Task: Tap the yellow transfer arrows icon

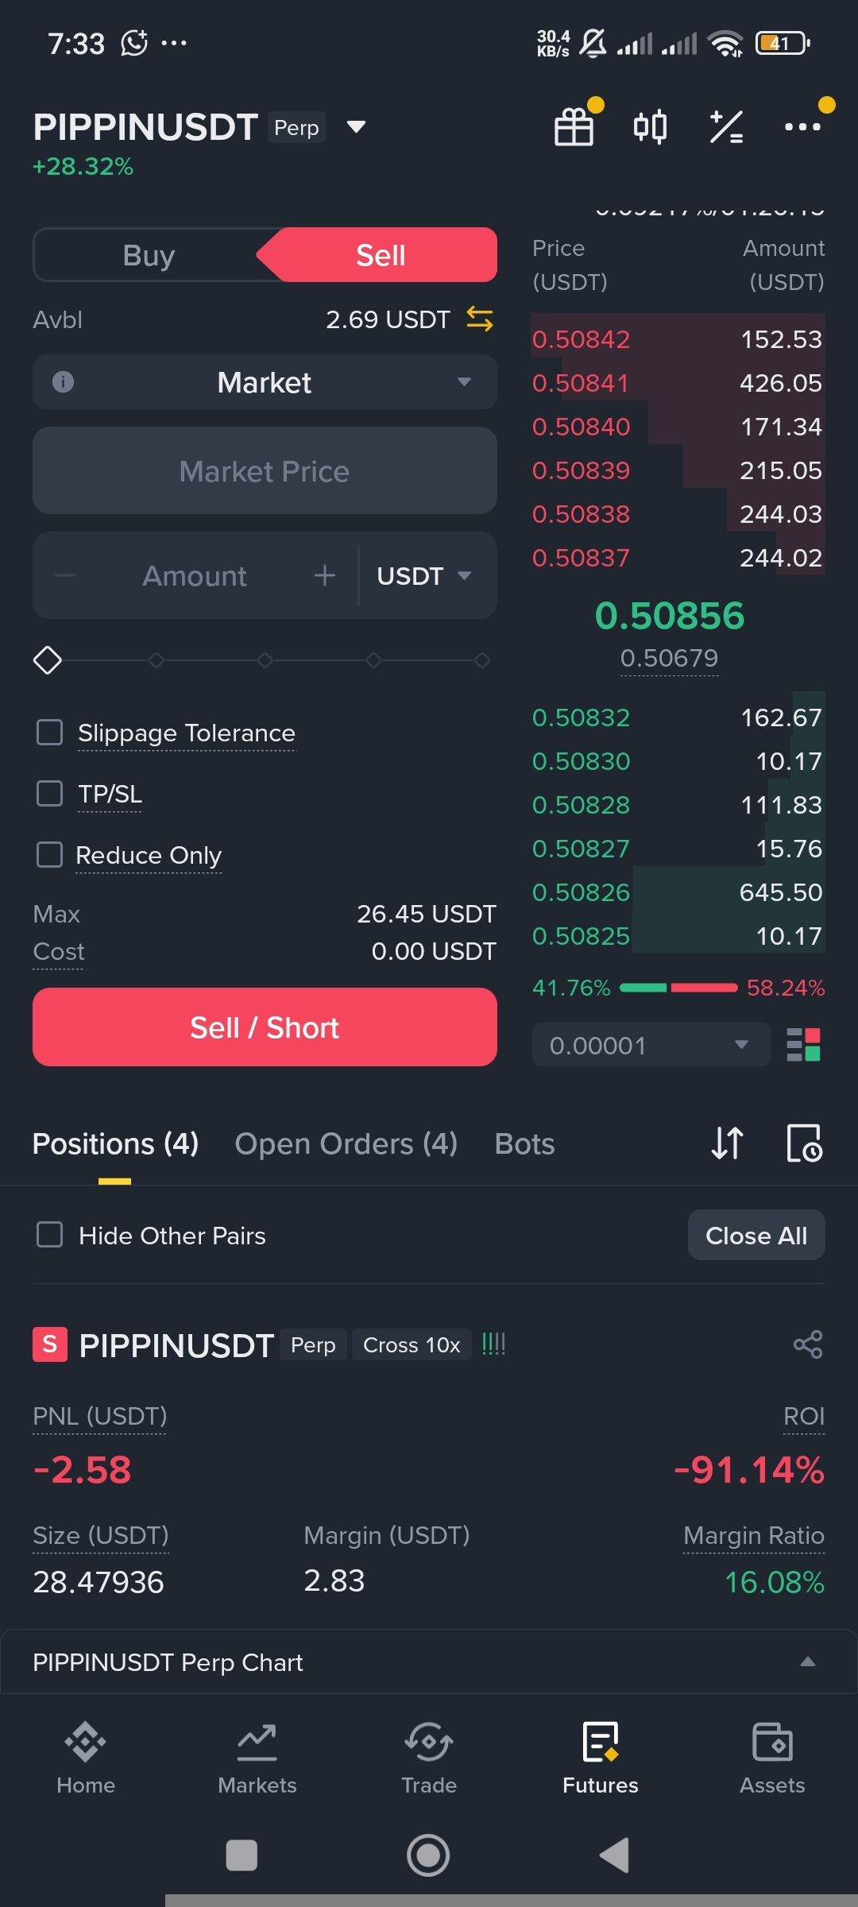Action: 479,319
